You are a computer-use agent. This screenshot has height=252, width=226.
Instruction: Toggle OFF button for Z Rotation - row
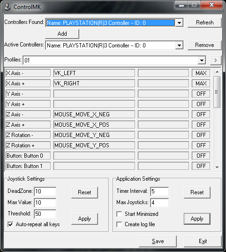(x=201, y=135)
